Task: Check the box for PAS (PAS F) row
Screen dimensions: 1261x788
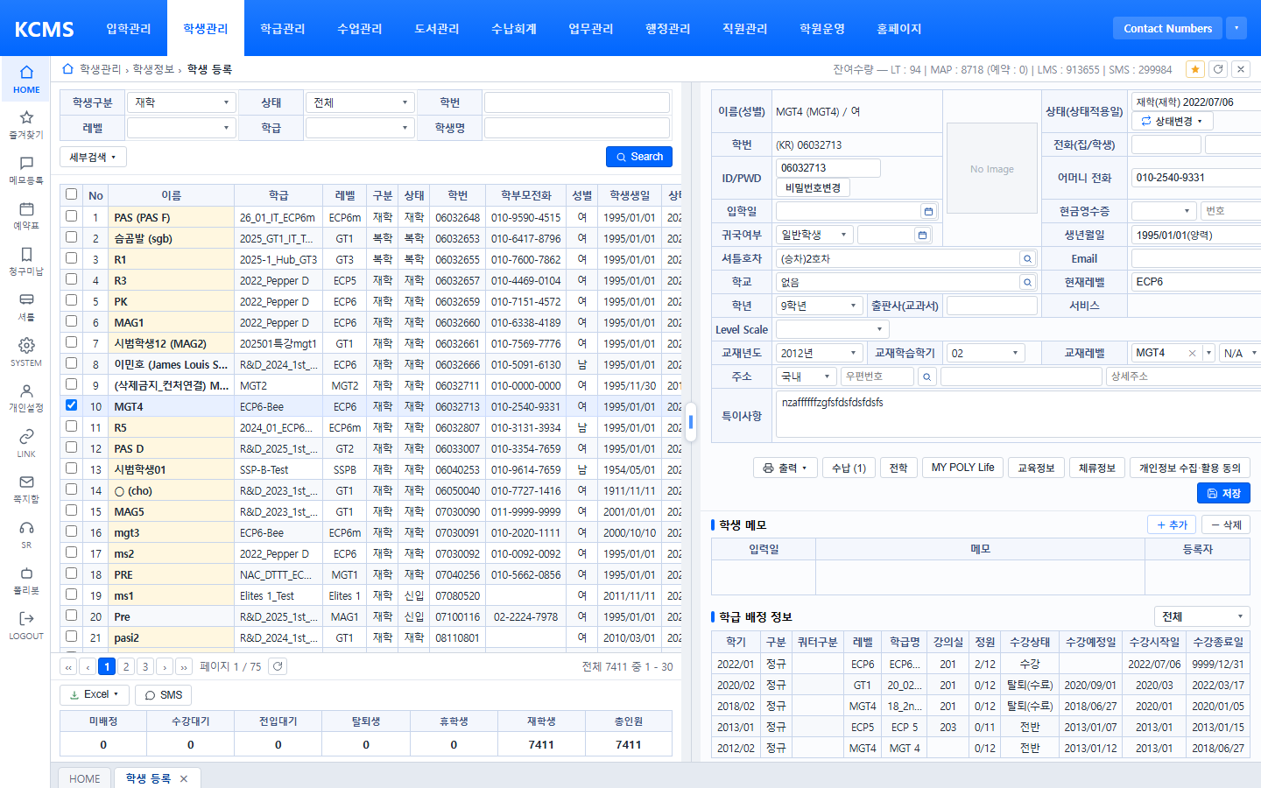Action: coord(72,215)
